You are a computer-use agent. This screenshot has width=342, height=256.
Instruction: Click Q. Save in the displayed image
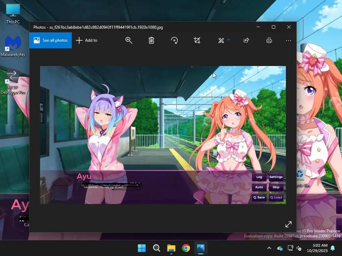pyautogui.click(x=259, y=197)
